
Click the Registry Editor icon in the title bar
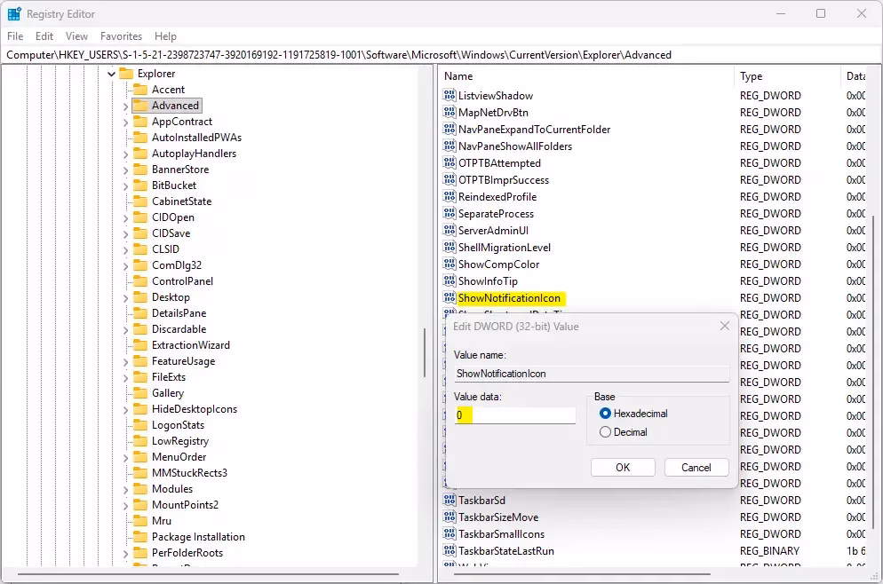pyautogui.click(x=13, y=13)
